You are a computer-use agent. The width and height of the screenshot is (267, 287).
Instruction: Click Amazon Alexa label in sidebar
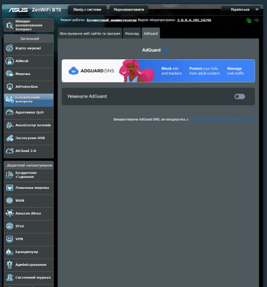coord(28,213)
